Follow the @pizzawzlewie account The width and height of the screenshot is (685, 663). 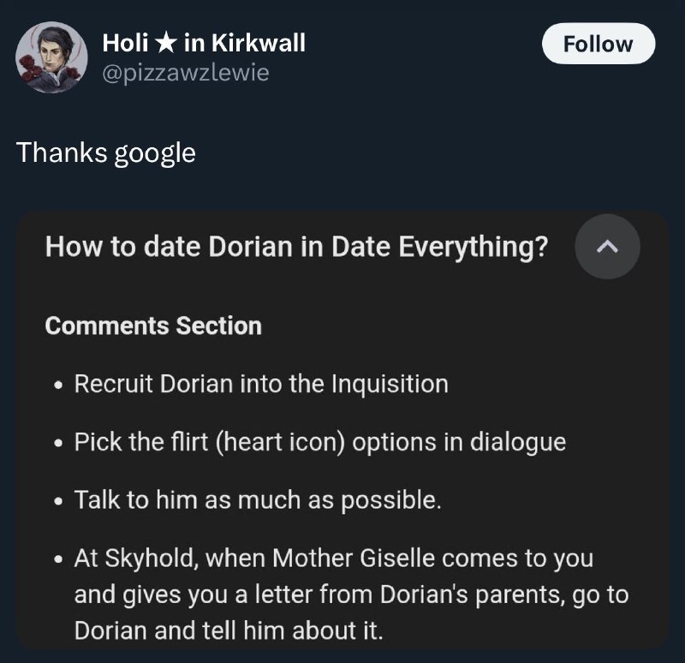click(598, 44)
